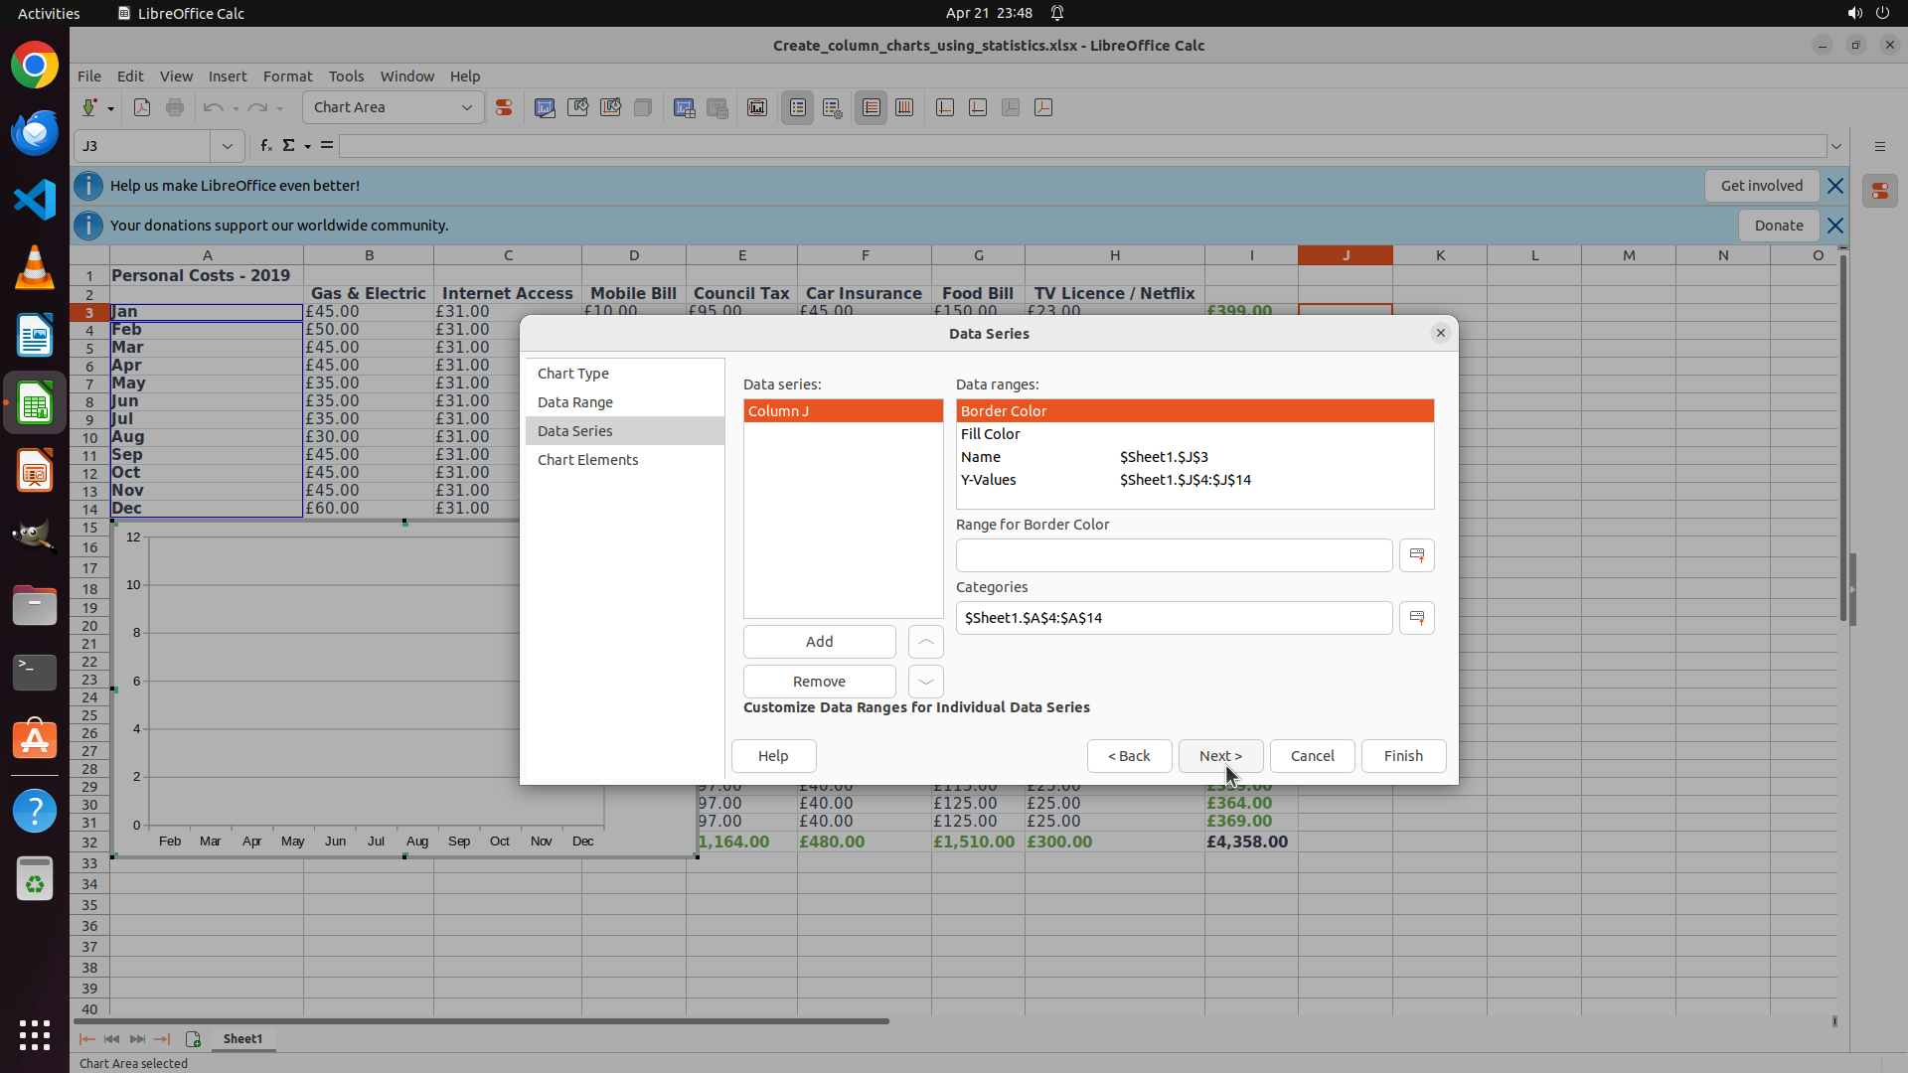1908x1073 pixels.
Task: Move data series up with arrow button
Action: 925,642
